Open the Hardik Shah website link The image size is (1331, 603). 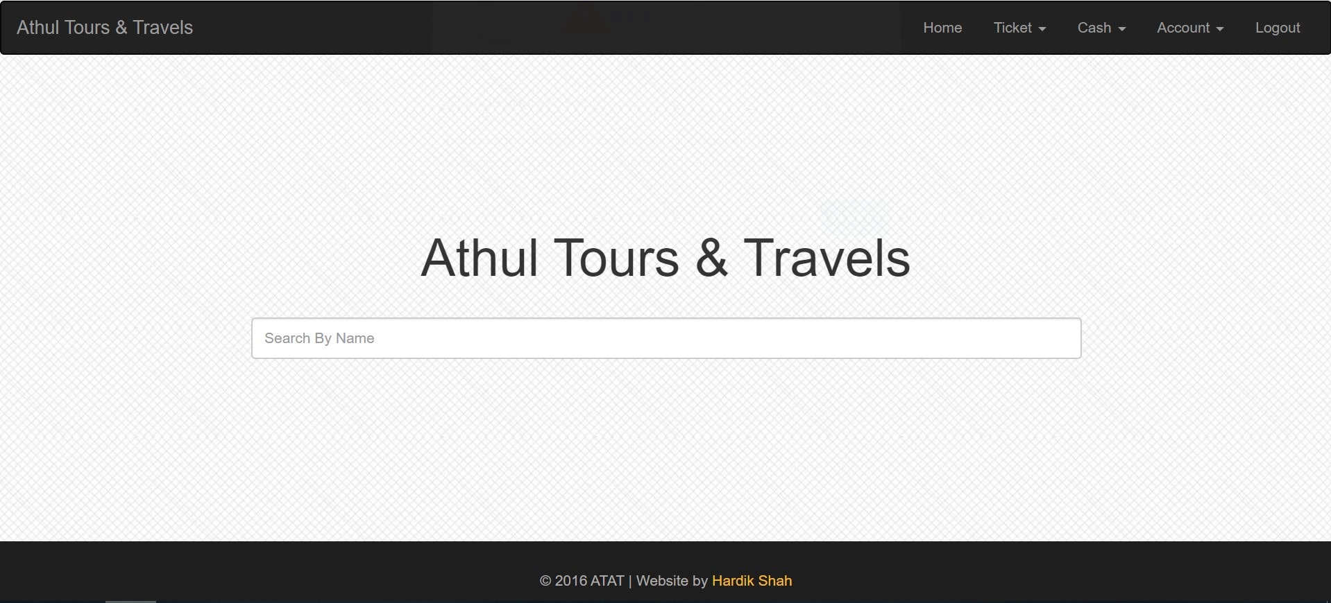click(x=752, y=581)
